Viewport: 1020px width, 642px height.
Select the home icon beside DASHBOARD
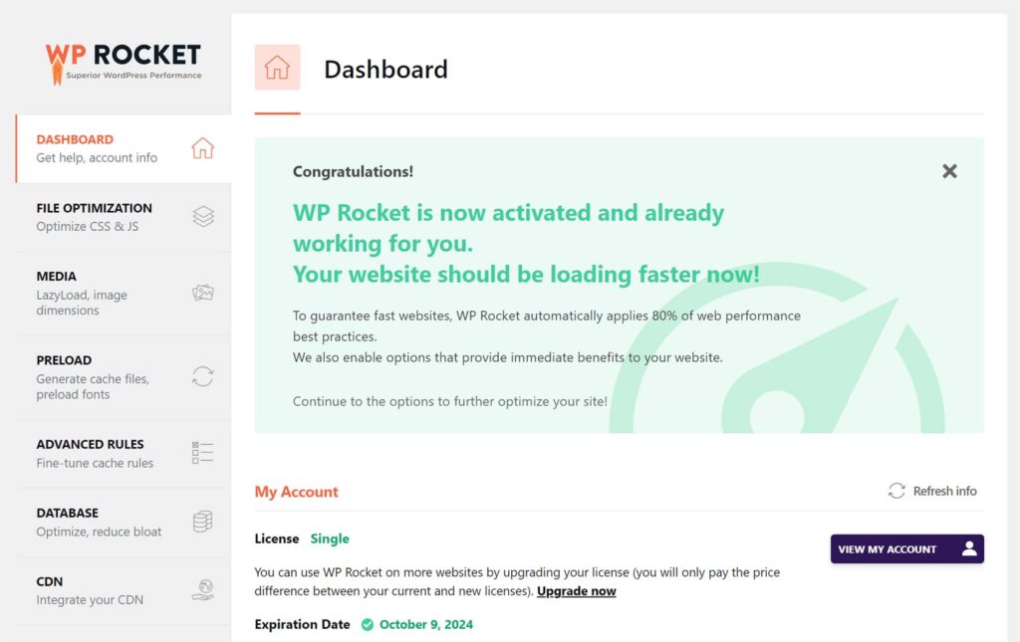203,147
